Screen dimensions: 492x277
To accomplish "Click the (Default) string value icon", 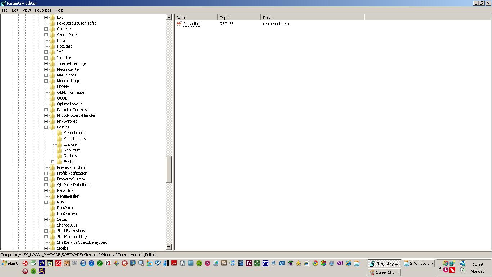I will pos(179,23).
